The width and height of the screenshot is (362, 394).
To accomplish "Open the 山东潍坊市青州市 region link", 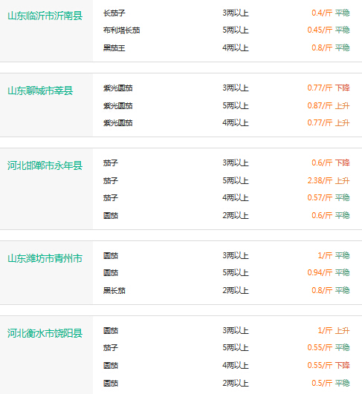I will point(45,258).
